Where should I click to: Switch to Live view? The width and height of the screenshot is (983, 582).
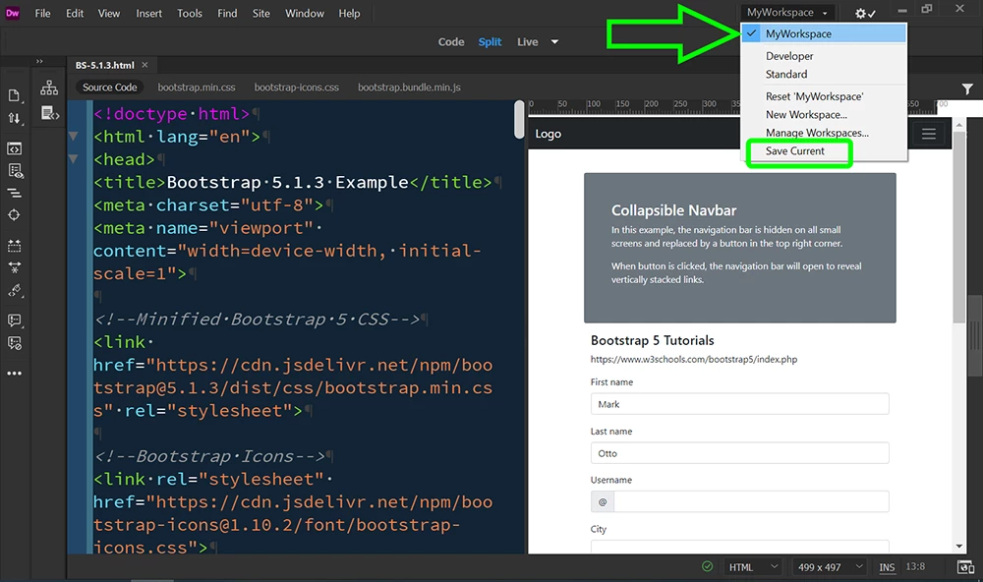pos(527,42)
